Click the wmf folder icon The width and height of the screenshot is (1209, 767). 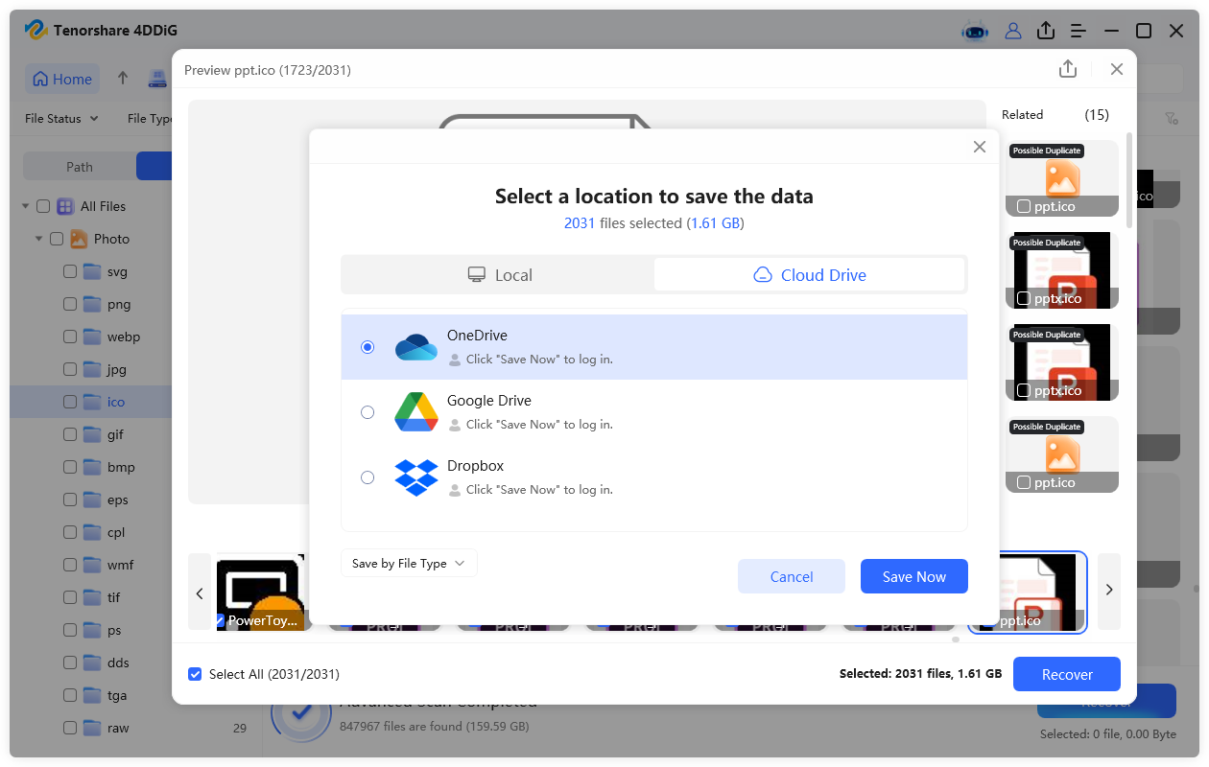coord(92,565)
